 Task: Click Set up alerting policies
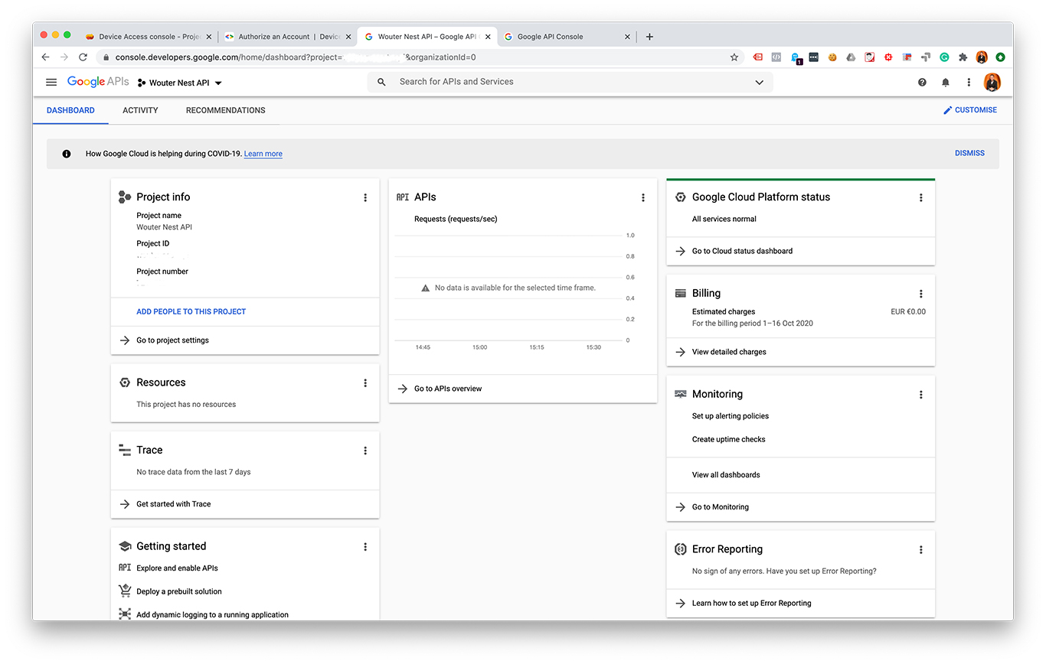(731, 416)
